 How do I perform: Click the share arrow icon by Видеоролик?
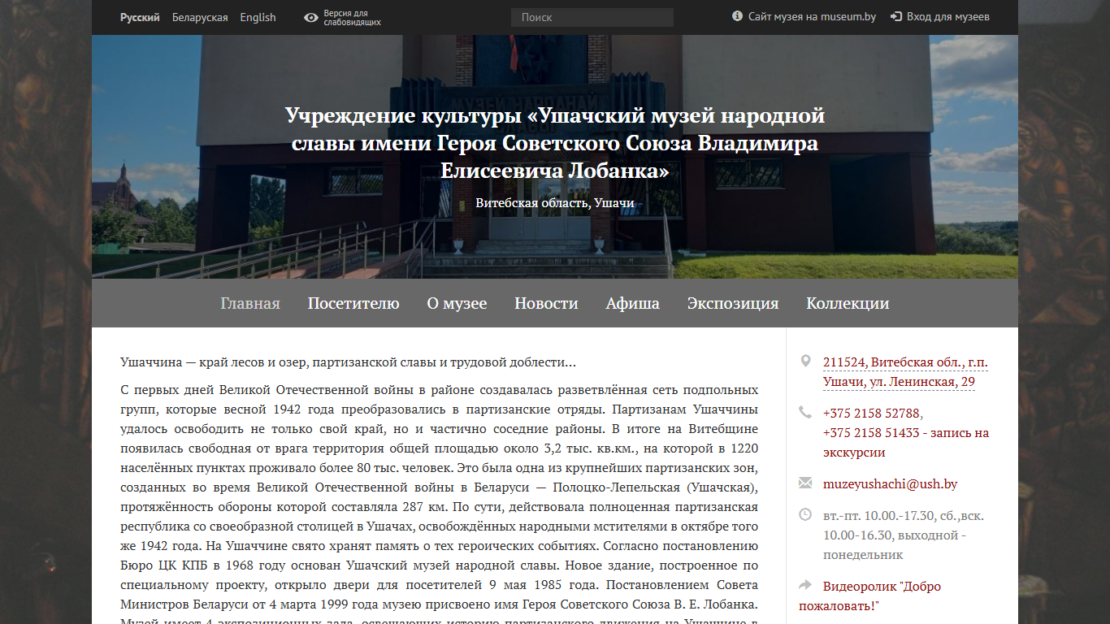coord(805,585)
